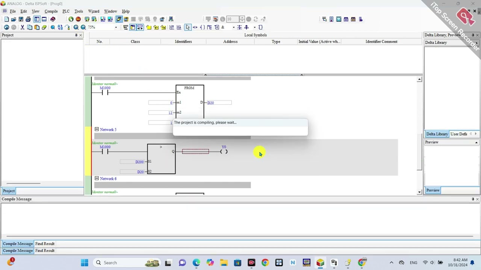Toggle the address display ADDR icon
481x270 pixels.
click(x=126, y=27)
